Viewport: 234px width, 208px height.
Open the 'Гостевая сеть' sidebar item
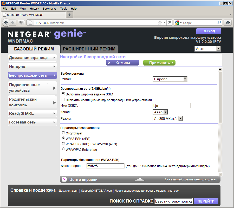[32, 122]
